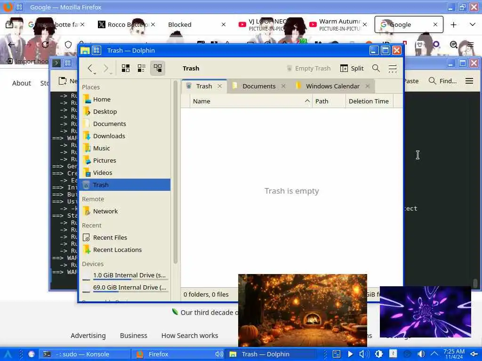Close the Windows Calendar tab
Image resolution: width=482 pixels, height=361 pixels.
pyautogui.click(x=367, y=86)
